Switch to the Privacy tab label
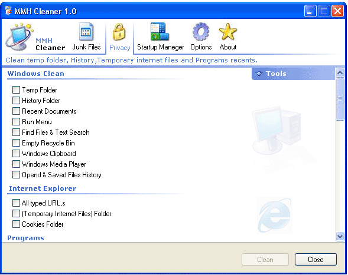Image resolution: width=348 pixels, height=275 pixels. 119,48
